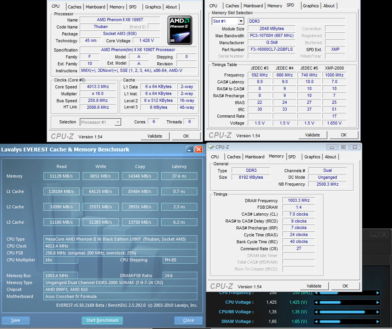Click the right arrow of the DRAM Voltage slider
Viewport: 392px width, 329px height.
click(378, 322)
